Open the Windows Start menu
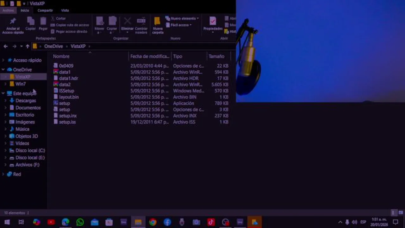 pyautogui.click(x=7, y=222)
